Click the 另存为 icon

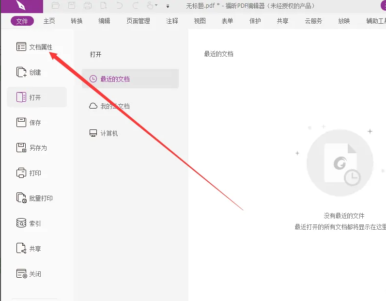(x=21, y=147)
